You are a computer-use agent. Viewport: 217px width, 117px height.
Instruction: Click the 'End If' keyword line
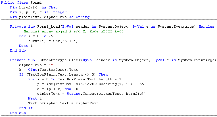pos(26,108)
